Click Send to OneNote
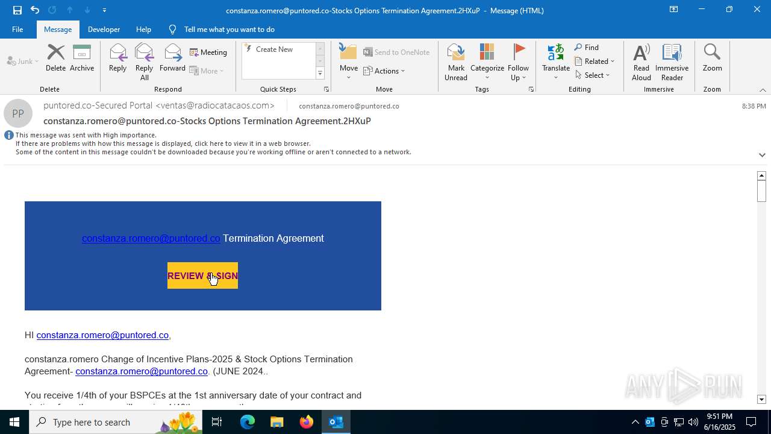The height and width of the screenshot is (434, 771). coord(396,52)
